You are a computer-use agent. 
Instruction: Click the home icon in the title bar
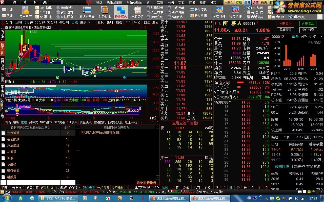[15, 2]
